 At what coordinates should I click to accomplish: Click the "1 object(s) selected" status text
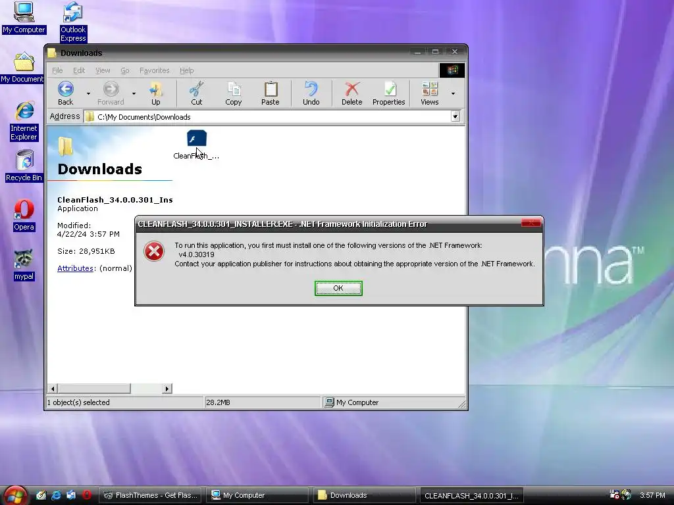78,402
